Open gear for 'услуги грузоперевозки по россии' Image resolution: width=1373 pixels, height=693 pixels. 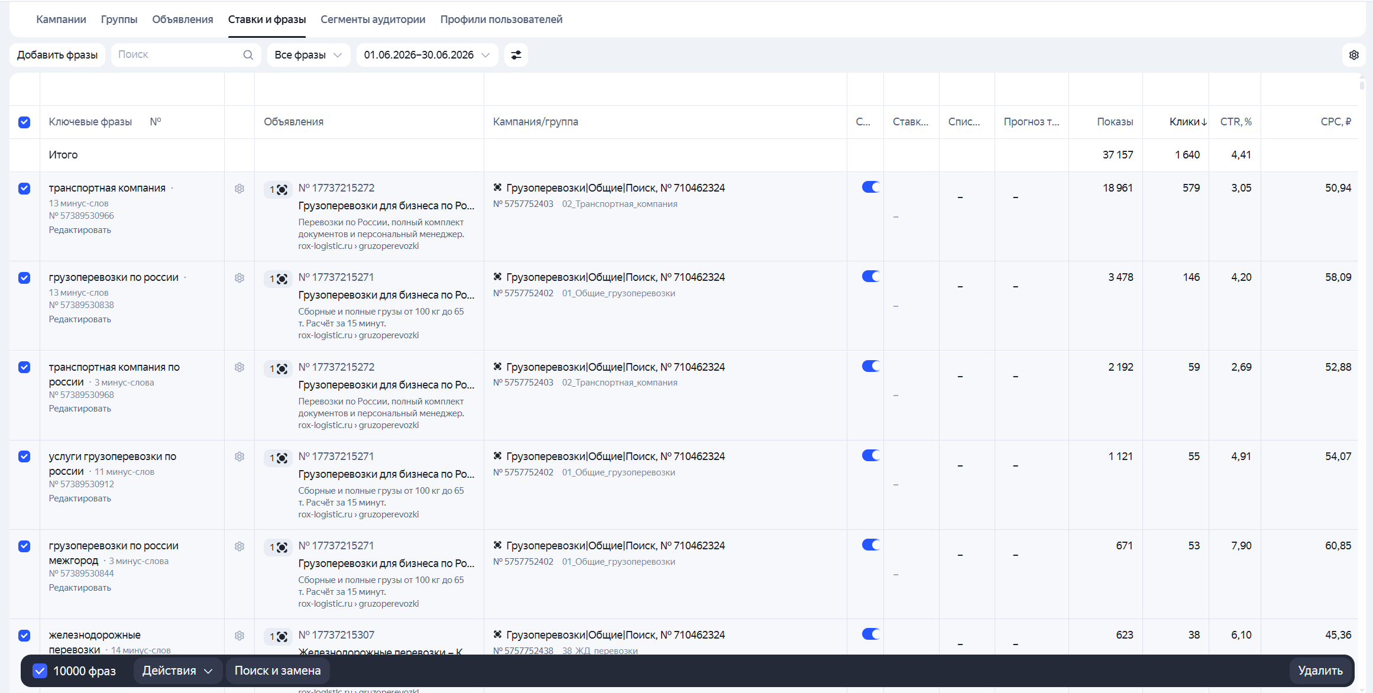click(239, 456)
